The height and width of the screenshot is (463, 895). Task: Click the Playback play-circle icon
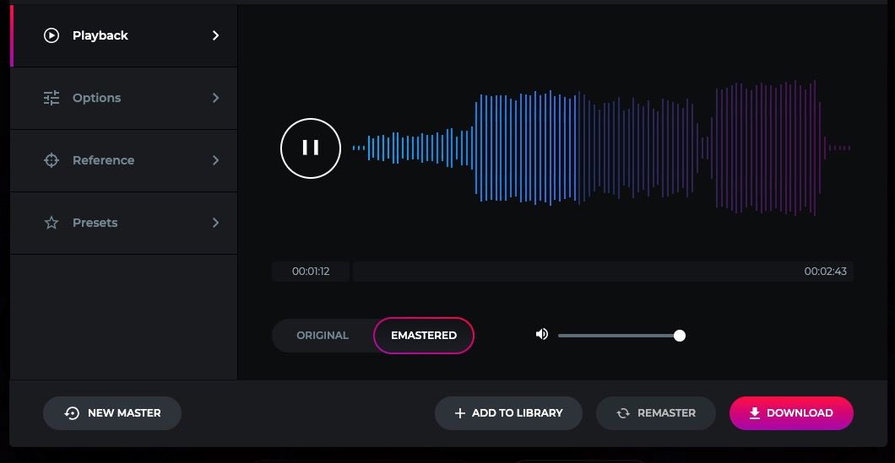(52, 35)
